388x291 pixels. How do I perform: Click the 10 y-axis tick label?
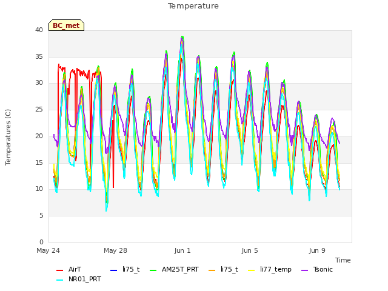pos(39,189)
